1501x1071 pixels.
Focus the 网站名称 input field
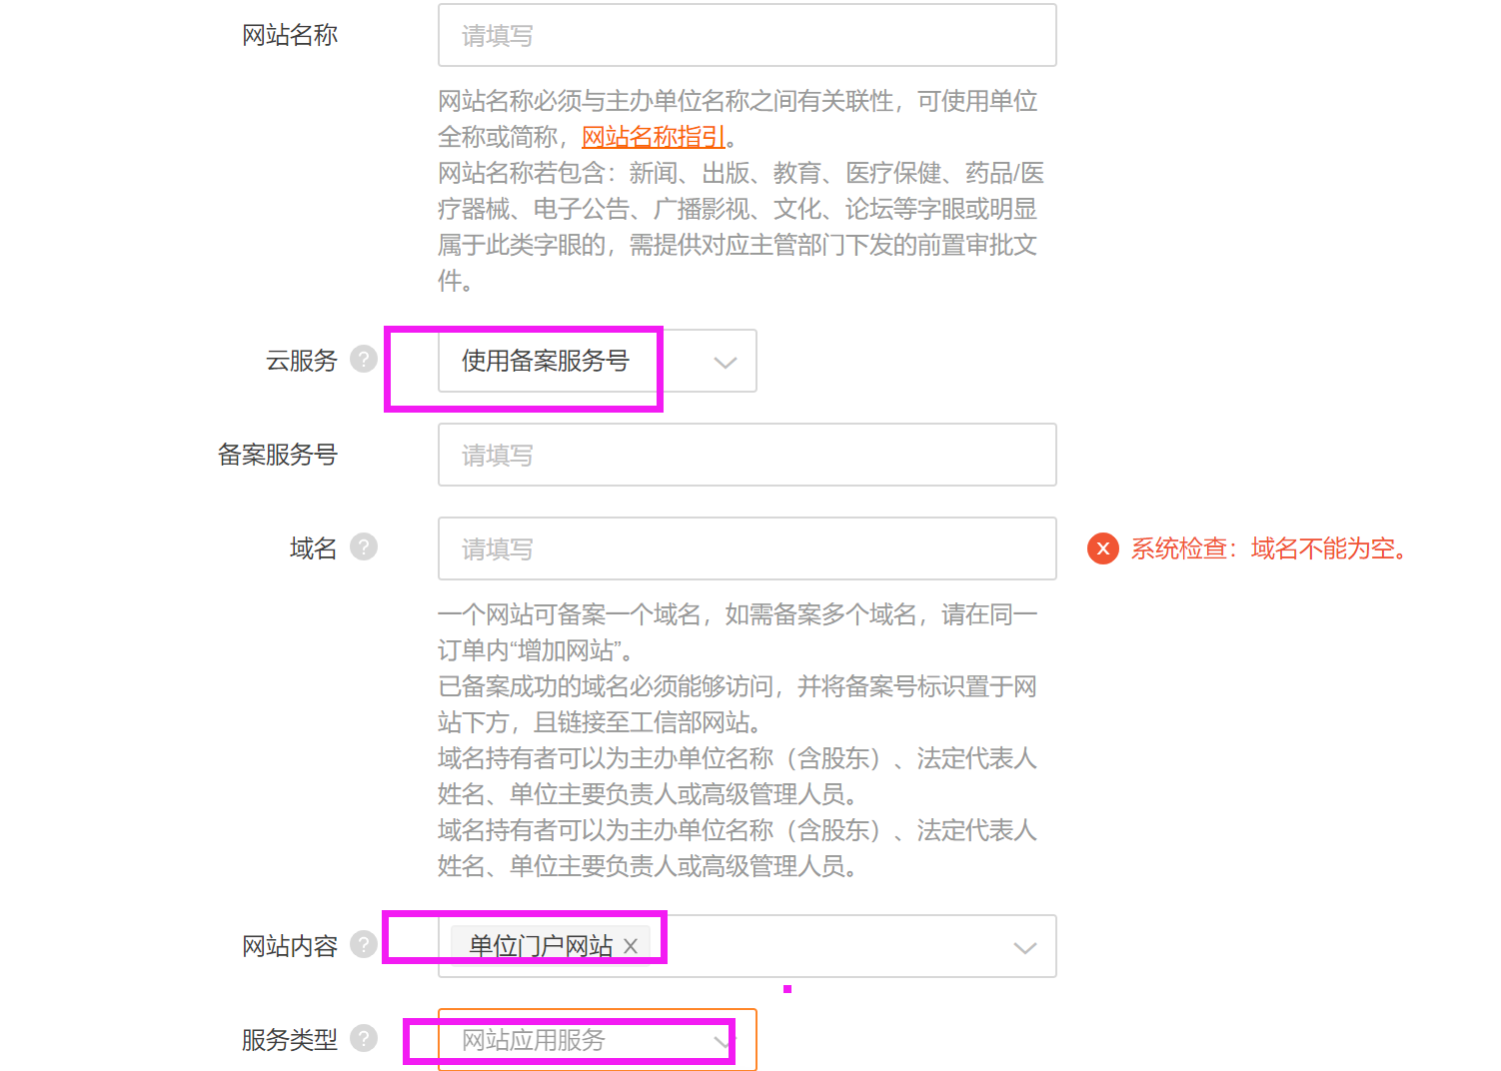pos(747,34)
